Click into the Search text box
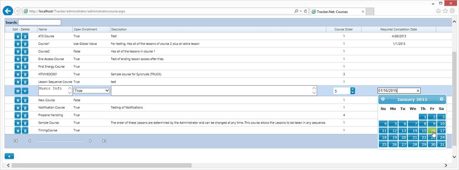The width and height of the screenshot is (459, 170). (x=39, y=22)
